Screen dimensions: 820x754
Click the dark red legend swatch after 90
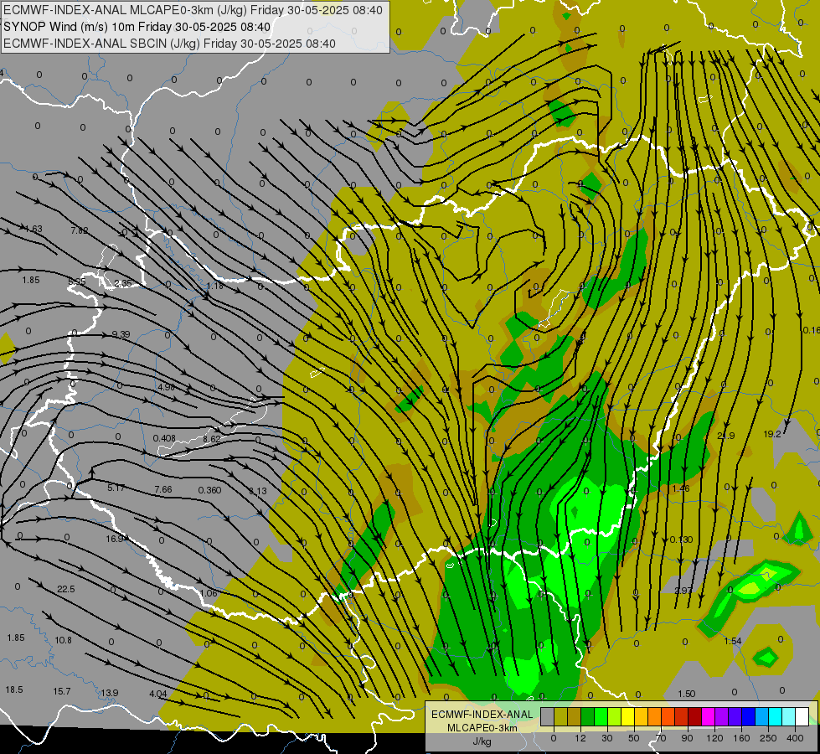[x=694, y=716]
